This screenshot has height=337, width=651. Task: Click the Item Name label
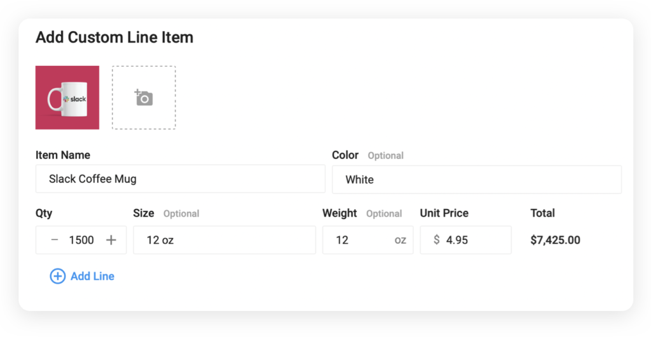click(x=63, y=155)
